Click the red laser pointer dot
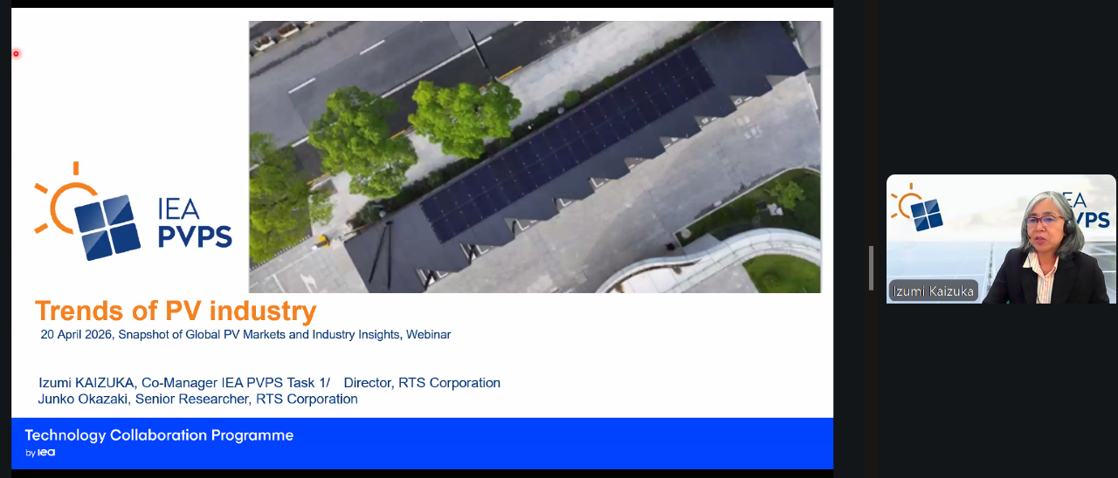1118x478 pixels. click(x=16, y=54)
